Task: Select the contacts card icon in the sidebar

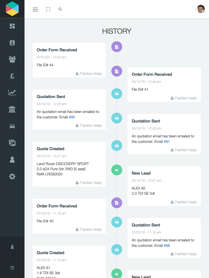Action: click(12, 42)
